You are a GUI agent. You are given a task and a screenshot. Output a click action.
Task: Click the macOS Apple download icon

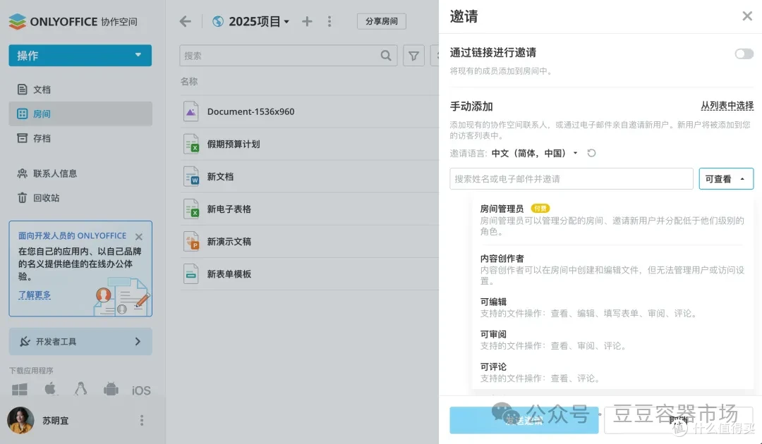(x=51, y=389)
